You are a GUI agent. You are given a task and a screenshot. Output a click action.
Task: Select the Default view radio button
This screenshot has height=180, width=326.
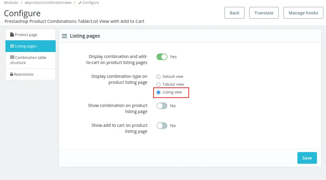tap(159, 77)
